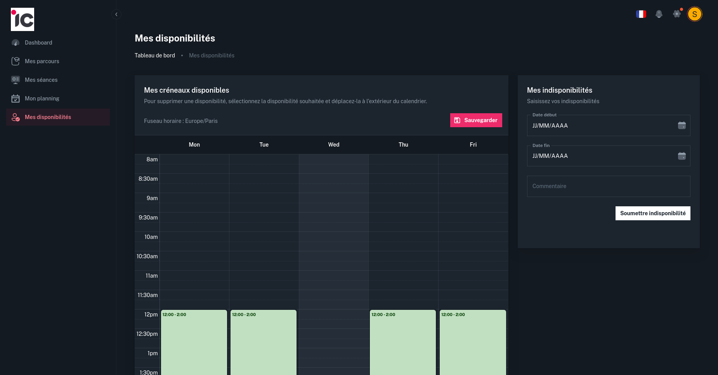Image resolution: width=718 pixels, height=375 pixels.
Task: Open the settings gear icon
Action: tap(677, 14)
